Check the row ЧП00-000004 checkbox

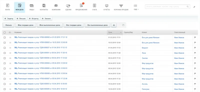(4, 63)
